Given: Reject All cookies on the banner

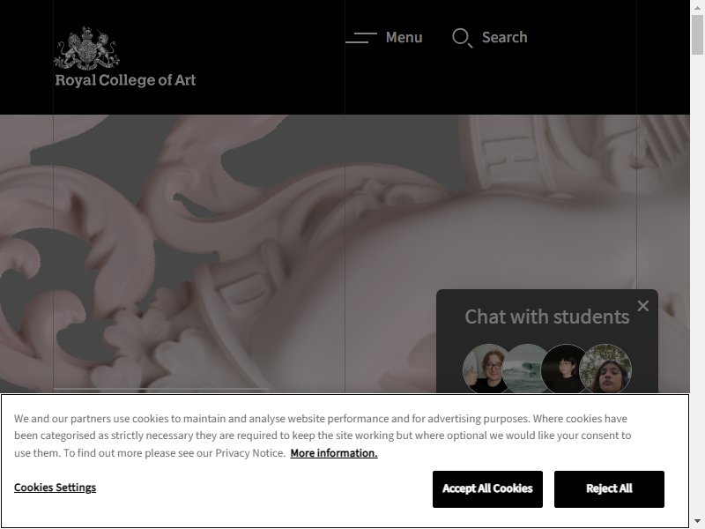Looking at the screenshot, I should [609, 489].
